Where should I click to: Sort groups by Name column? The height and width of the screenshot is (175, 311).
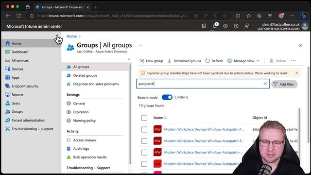point(160,118)
